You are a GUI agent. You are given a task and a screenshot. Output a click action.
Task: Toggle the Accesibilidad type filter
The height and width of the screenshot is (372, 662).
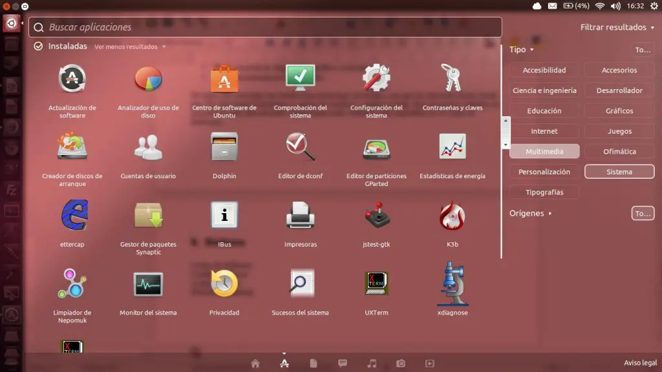[544, 70]
